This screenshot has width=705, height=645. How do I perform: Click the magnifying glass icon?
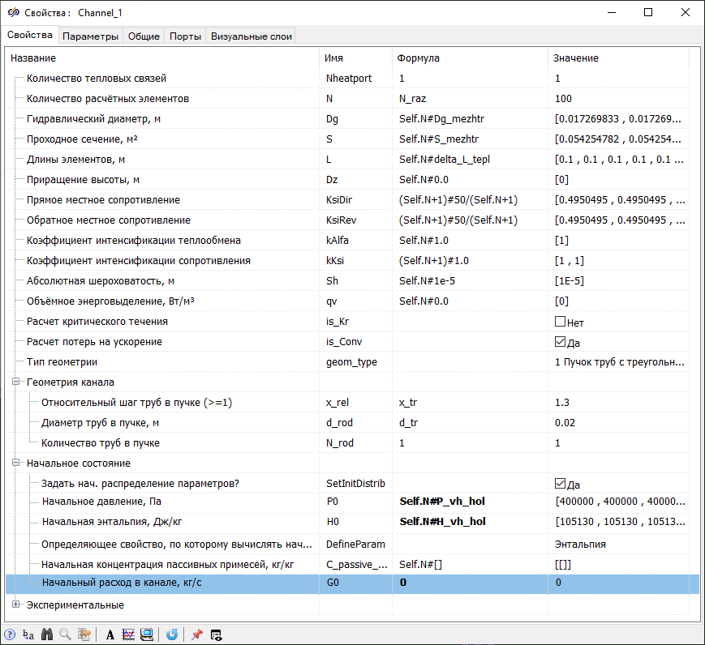click(65, 634)
